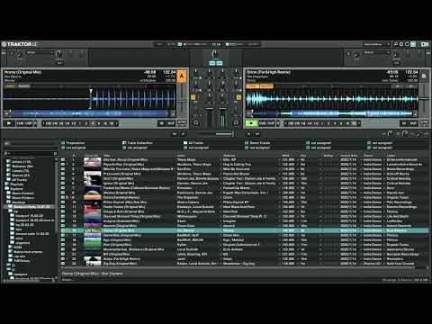The width and height of the screenshot is (432, 324).
Task: Sort the track list by the Title column
Action: tap(106, 156)
